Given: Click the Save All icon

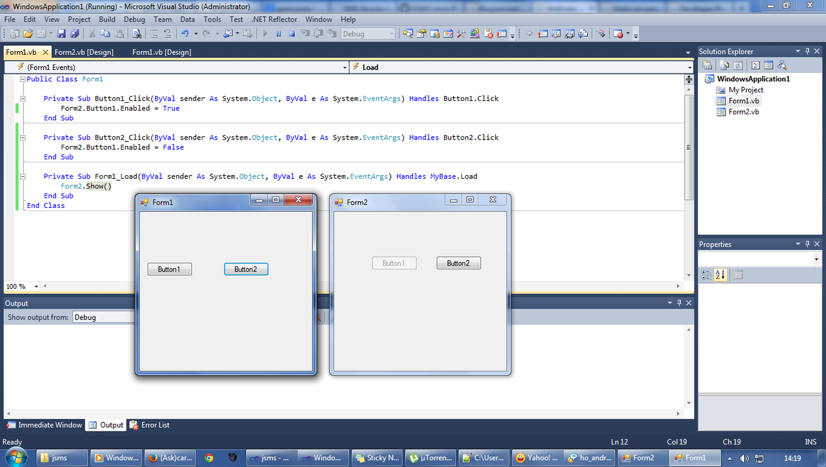Looking at the screenshot, I should [x=74, y=34].
